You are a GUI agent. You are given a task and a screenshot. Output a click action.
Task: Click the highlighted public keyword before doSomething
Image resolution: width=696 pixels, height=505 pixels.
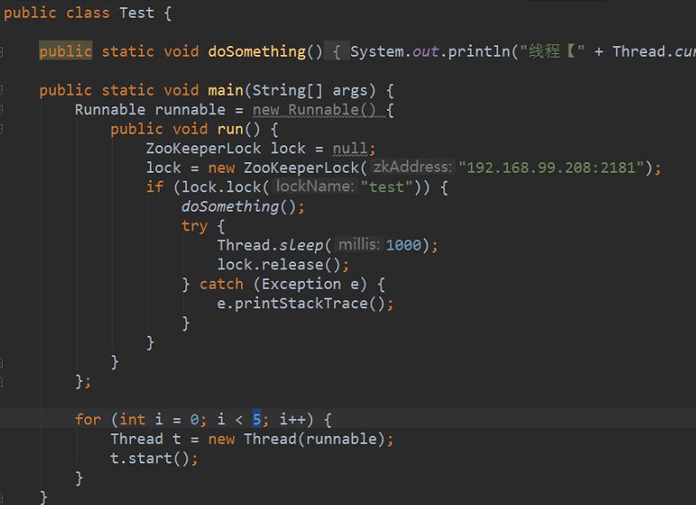[66, 51]
